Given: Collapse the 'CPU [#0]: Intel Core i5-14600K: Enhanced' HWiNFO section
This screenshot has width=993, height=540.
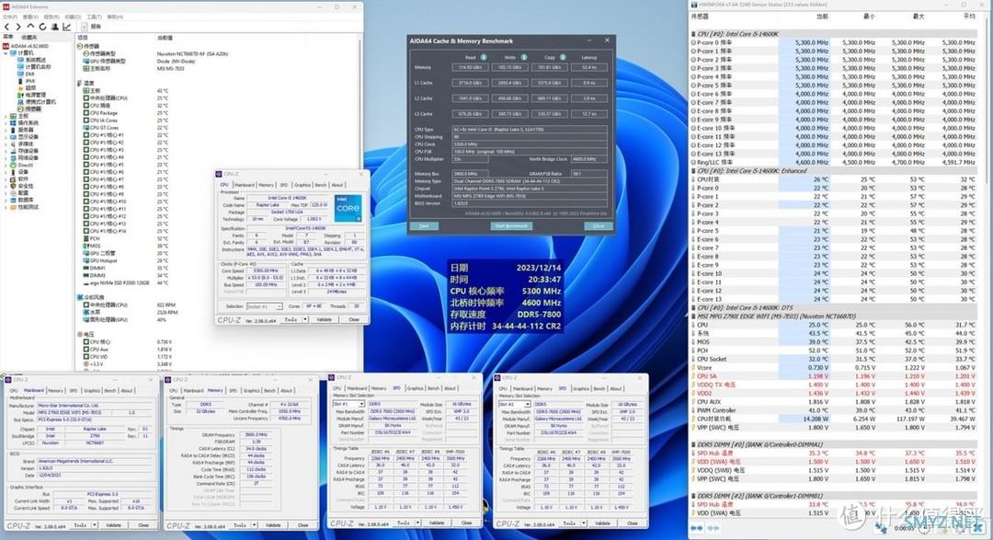Looking at the screenshot, I should 694,171.
